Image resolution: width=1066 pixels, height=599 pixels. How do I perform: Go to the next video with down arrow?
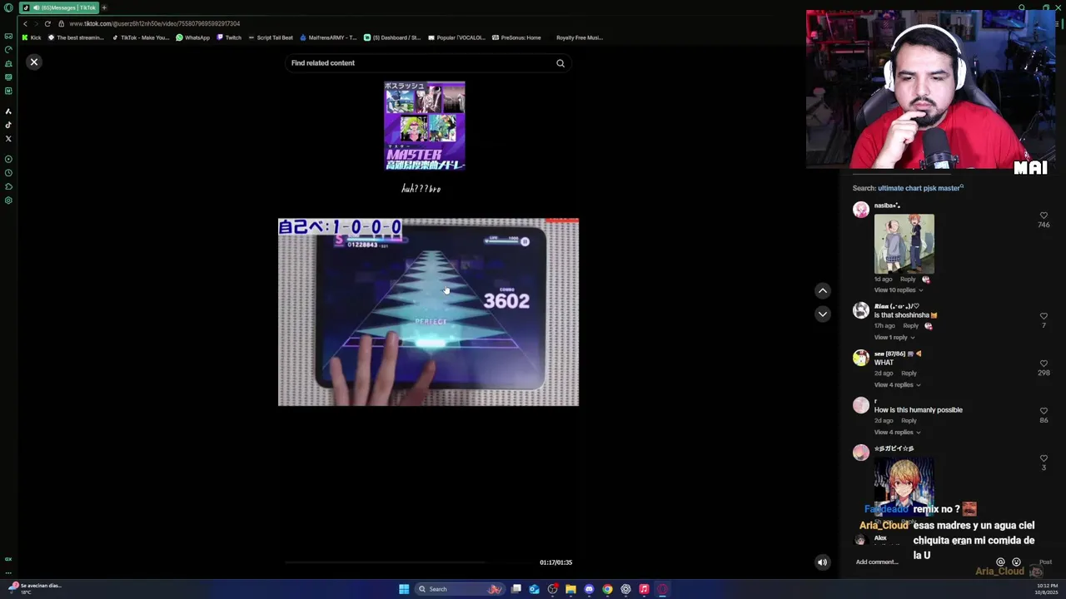click(x=823, y=314)
